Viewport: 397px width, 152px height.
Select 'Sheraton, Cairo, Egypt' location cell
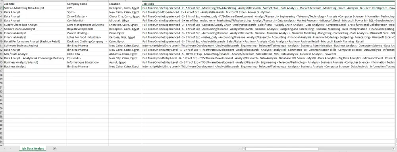pyautogui.click(x=125, y=25)
